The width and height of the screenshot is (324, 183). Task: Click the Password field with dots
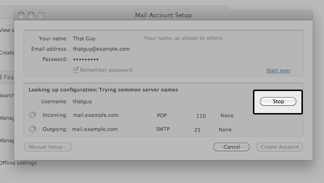[x=86, y=60]
